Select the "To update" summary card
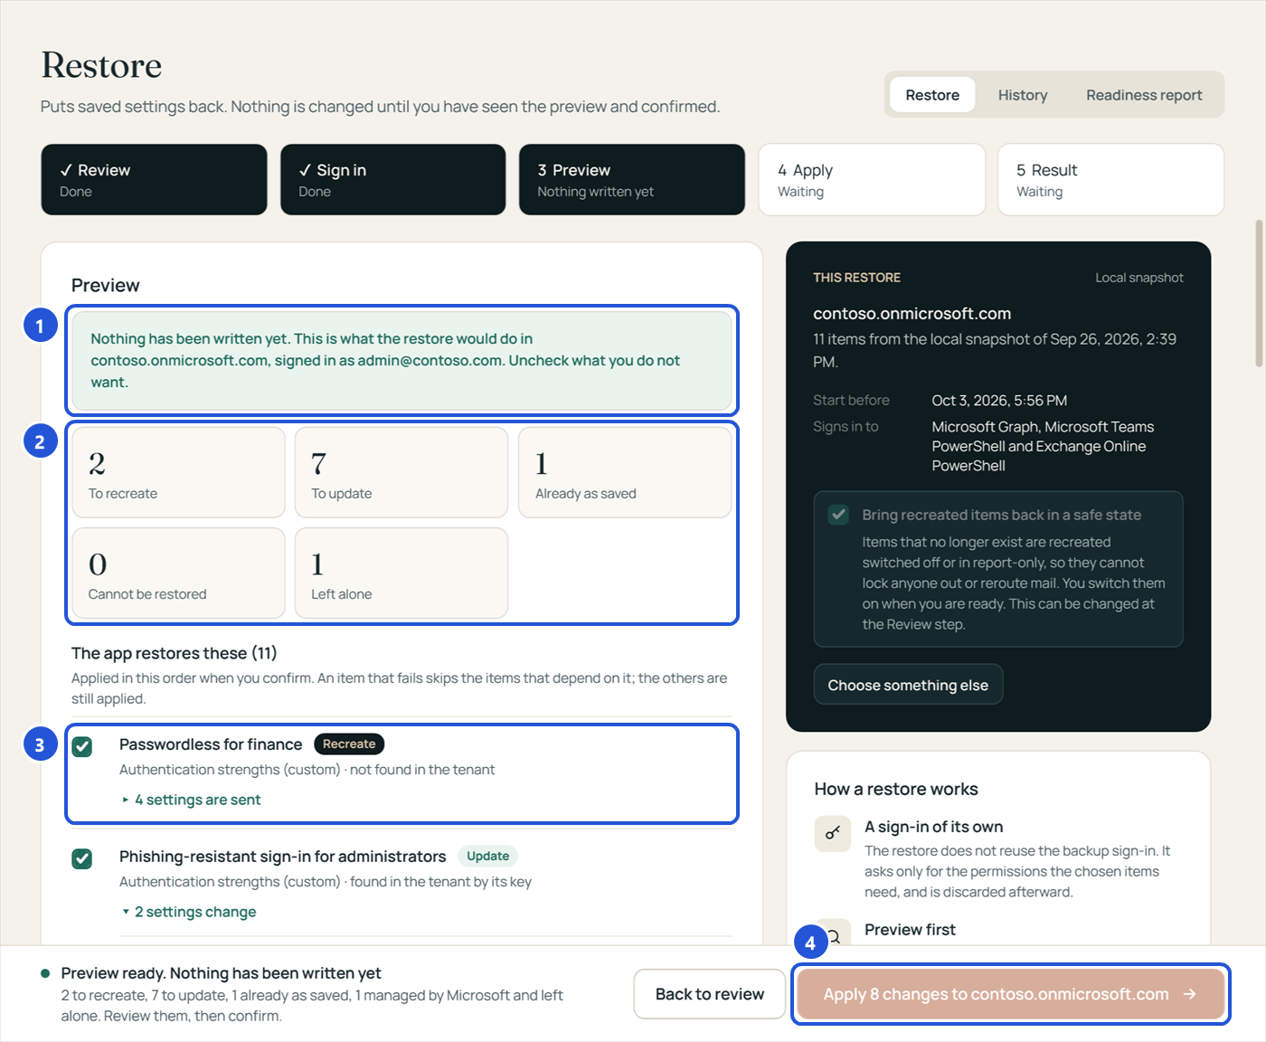Screen dimensions: 1266x1042 [x=402, y=473]
